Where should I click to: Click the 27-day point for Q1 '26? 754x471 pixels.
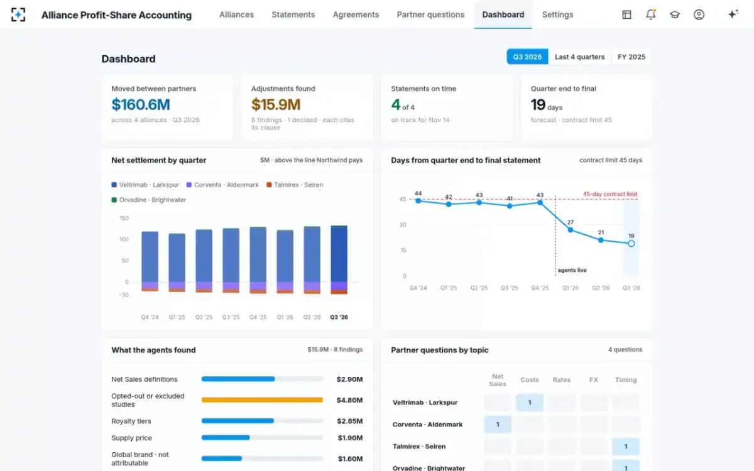pyautogui.click(x=571, y=230)
